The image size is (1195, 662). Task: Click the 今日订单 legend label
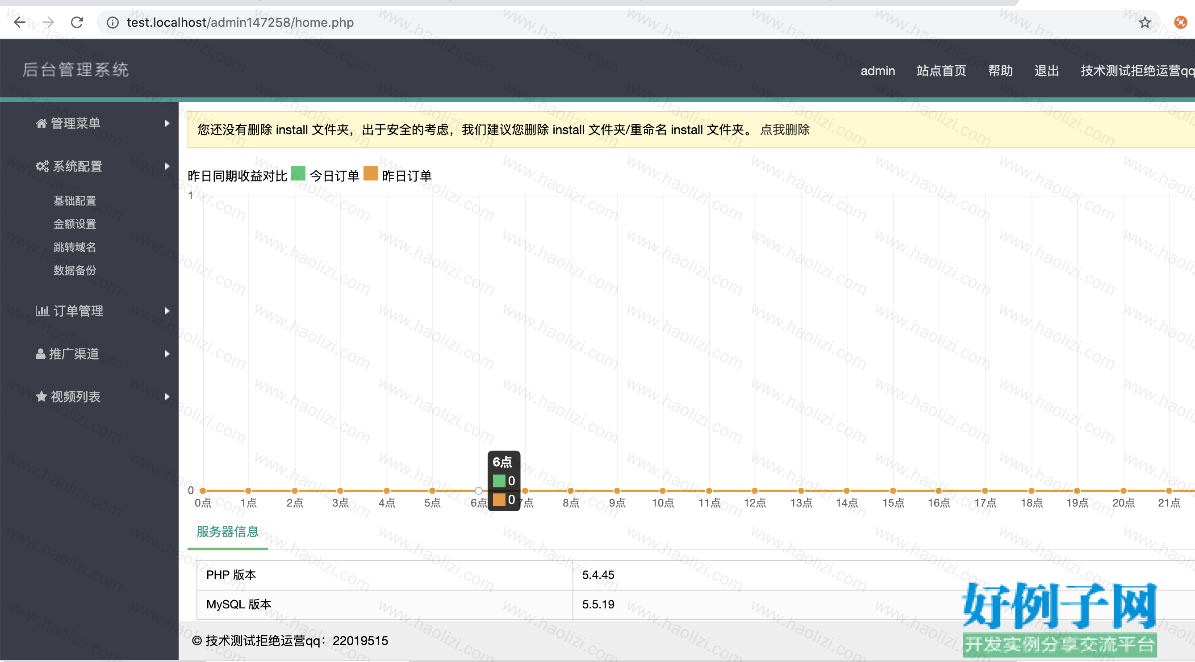[334, 176]
